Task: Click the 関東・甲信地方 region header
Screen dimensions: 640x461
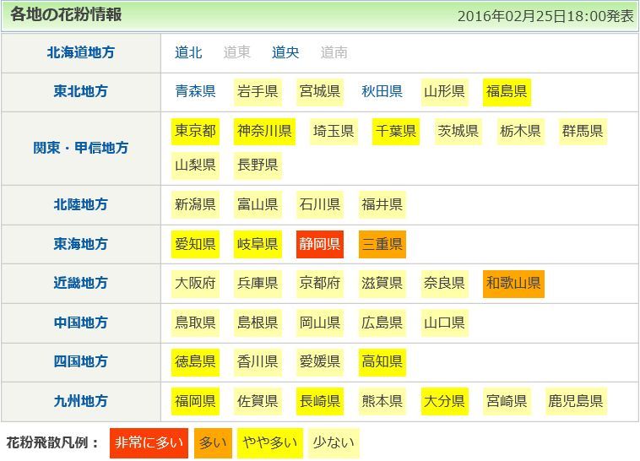Action: [81, 148]
